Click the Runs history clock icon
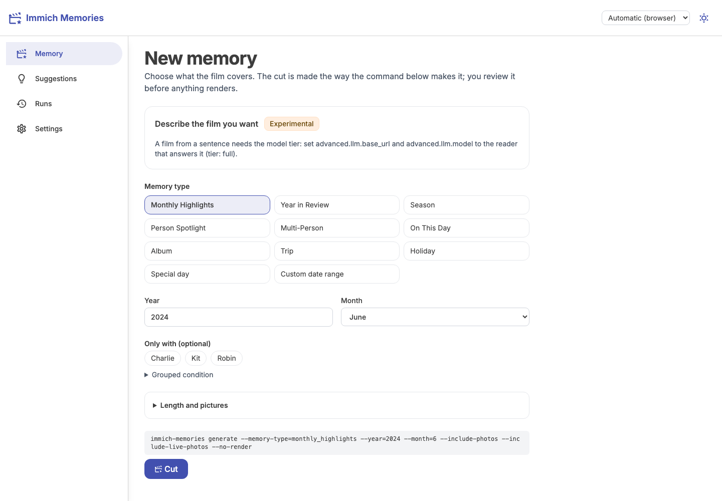The width and height of the screenshot is (722, 501). click(x=22, y=104)
